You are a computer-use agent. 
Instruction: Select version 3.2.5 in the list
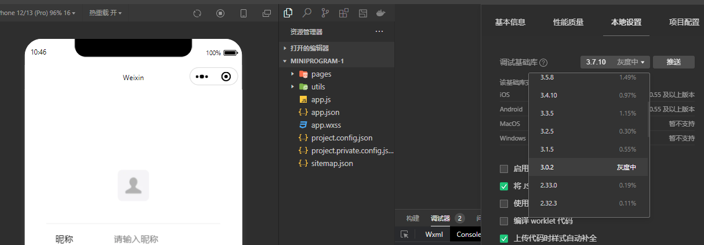tap(587, 131)
